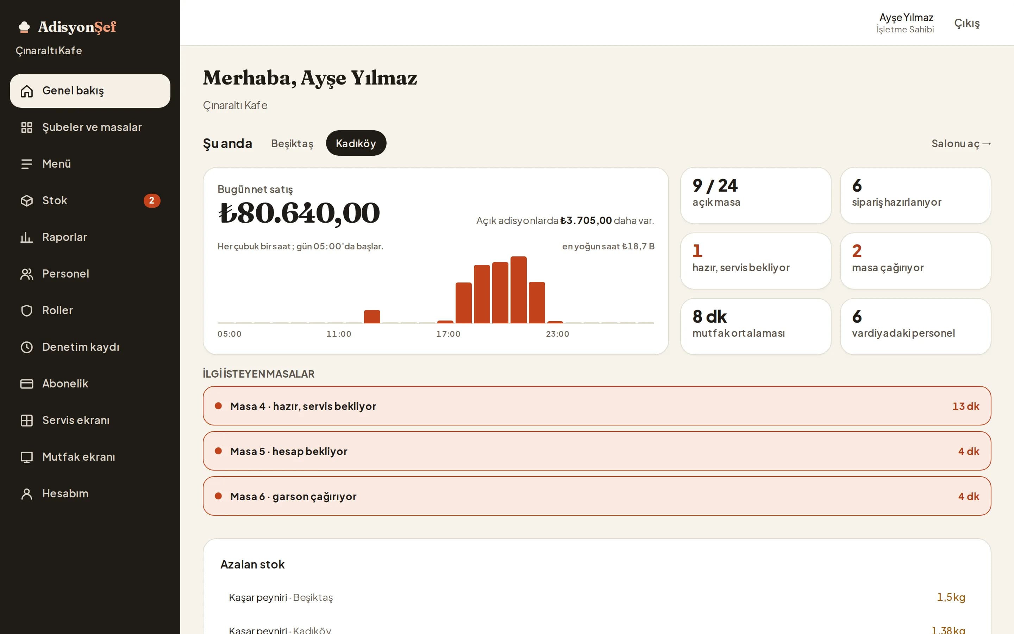Click the vardiyadaki personel stat card
This screenshot has height=634, width=1014.
click(x=915, y=326)
